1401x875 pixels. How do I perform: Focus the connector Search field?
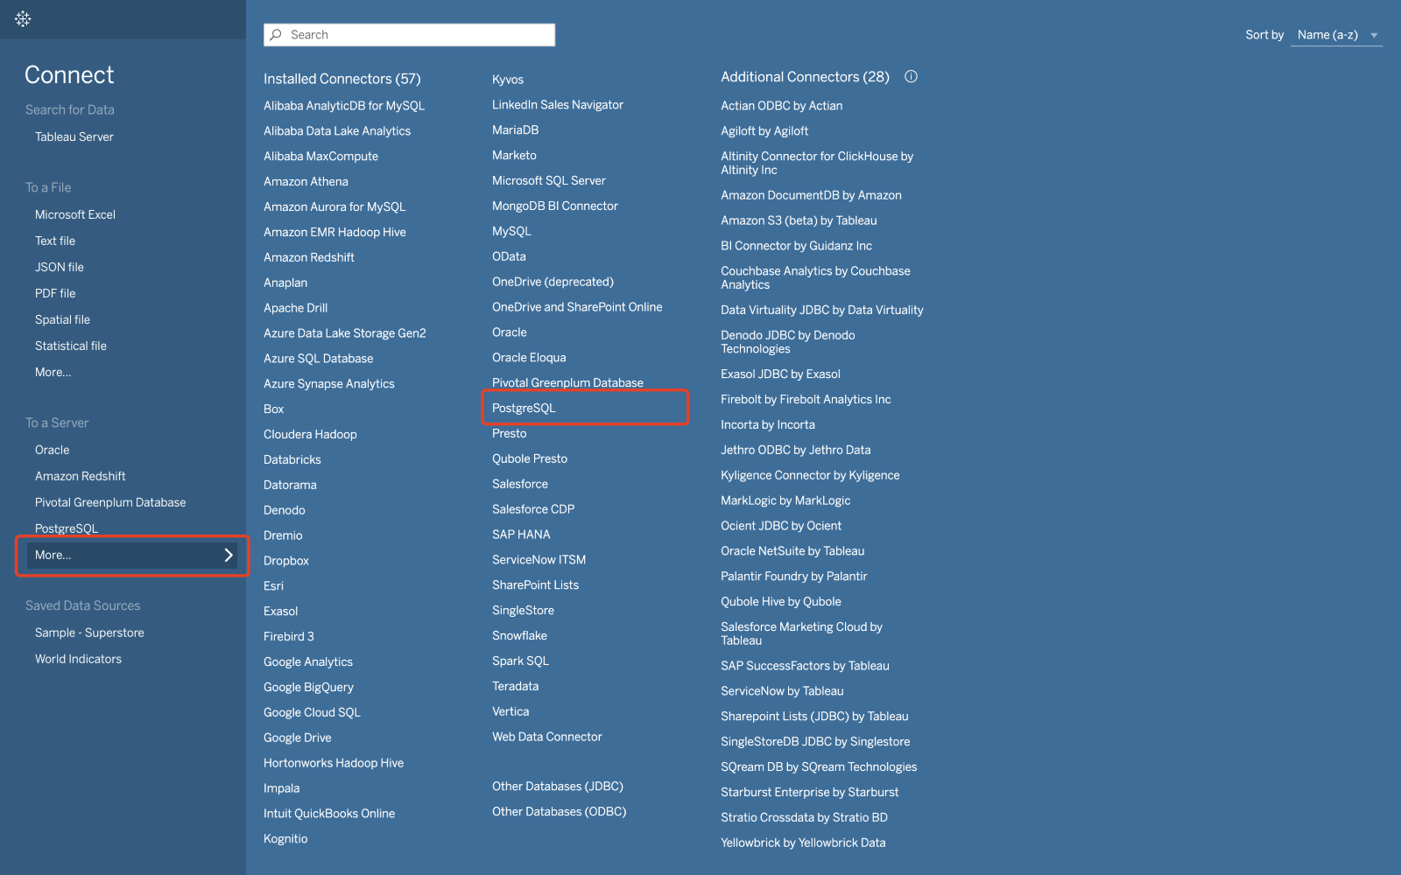tap(409, 35)
